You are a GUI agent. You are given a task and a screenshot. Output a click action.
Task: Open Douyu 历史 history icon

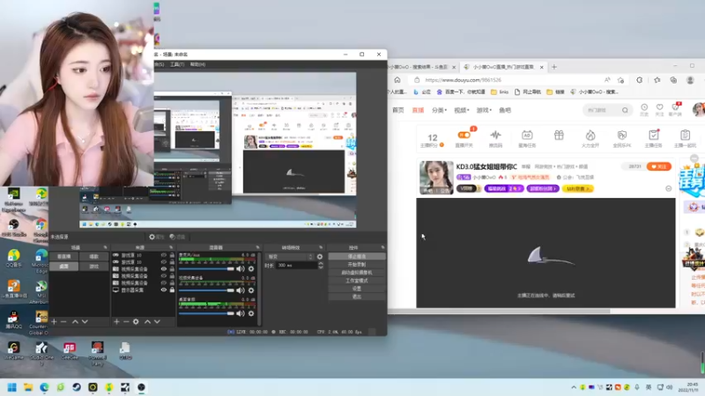coord(644,109)
